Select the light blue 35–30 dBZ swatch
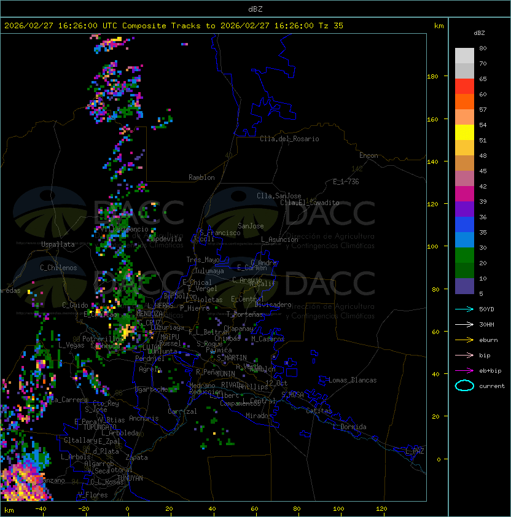511x517 pixels. point(464,239)
